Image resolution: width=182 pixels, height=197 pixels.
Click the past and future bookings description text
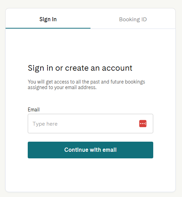(x=86, y=85)
